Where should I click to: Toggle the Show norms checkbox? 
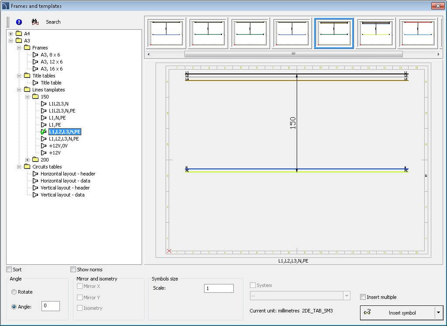click(x=73, y=270)
